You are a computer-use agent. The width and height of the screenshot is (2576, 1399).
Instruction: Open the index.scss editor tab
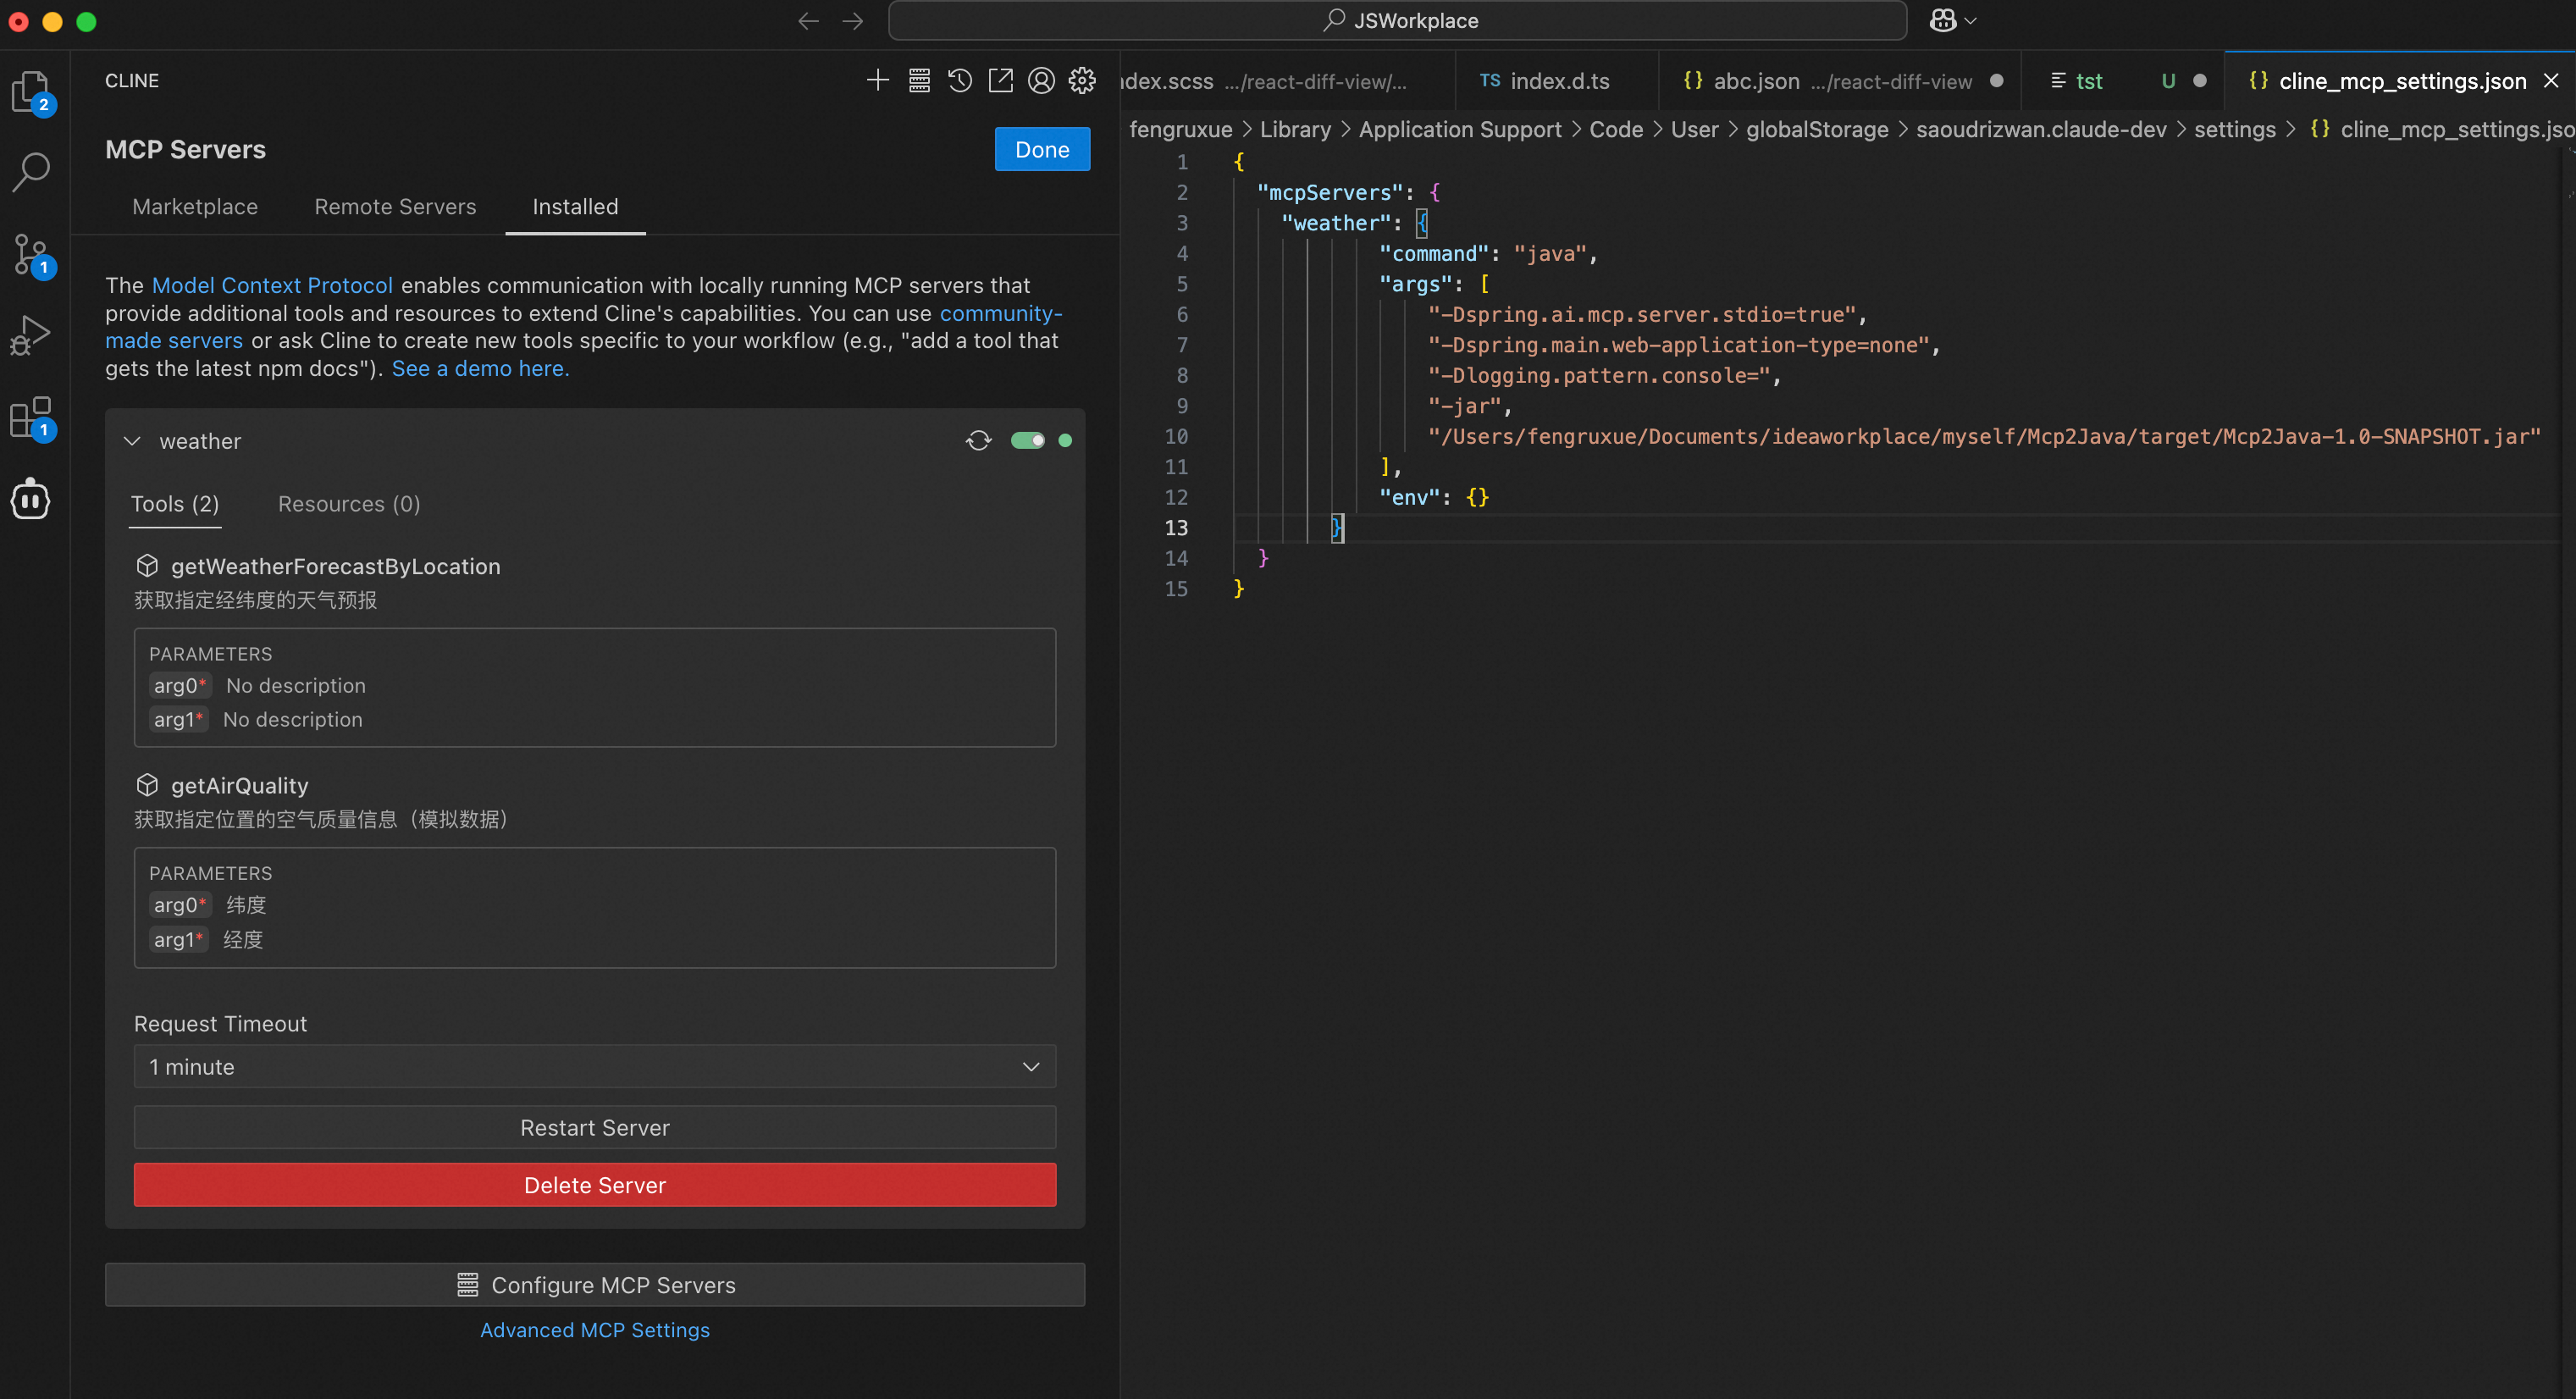tap(1287, 81)
